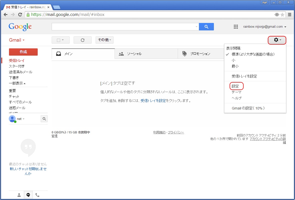Open the account menu rainbow.nijiorjp@gmail.com

click(265, 27)
